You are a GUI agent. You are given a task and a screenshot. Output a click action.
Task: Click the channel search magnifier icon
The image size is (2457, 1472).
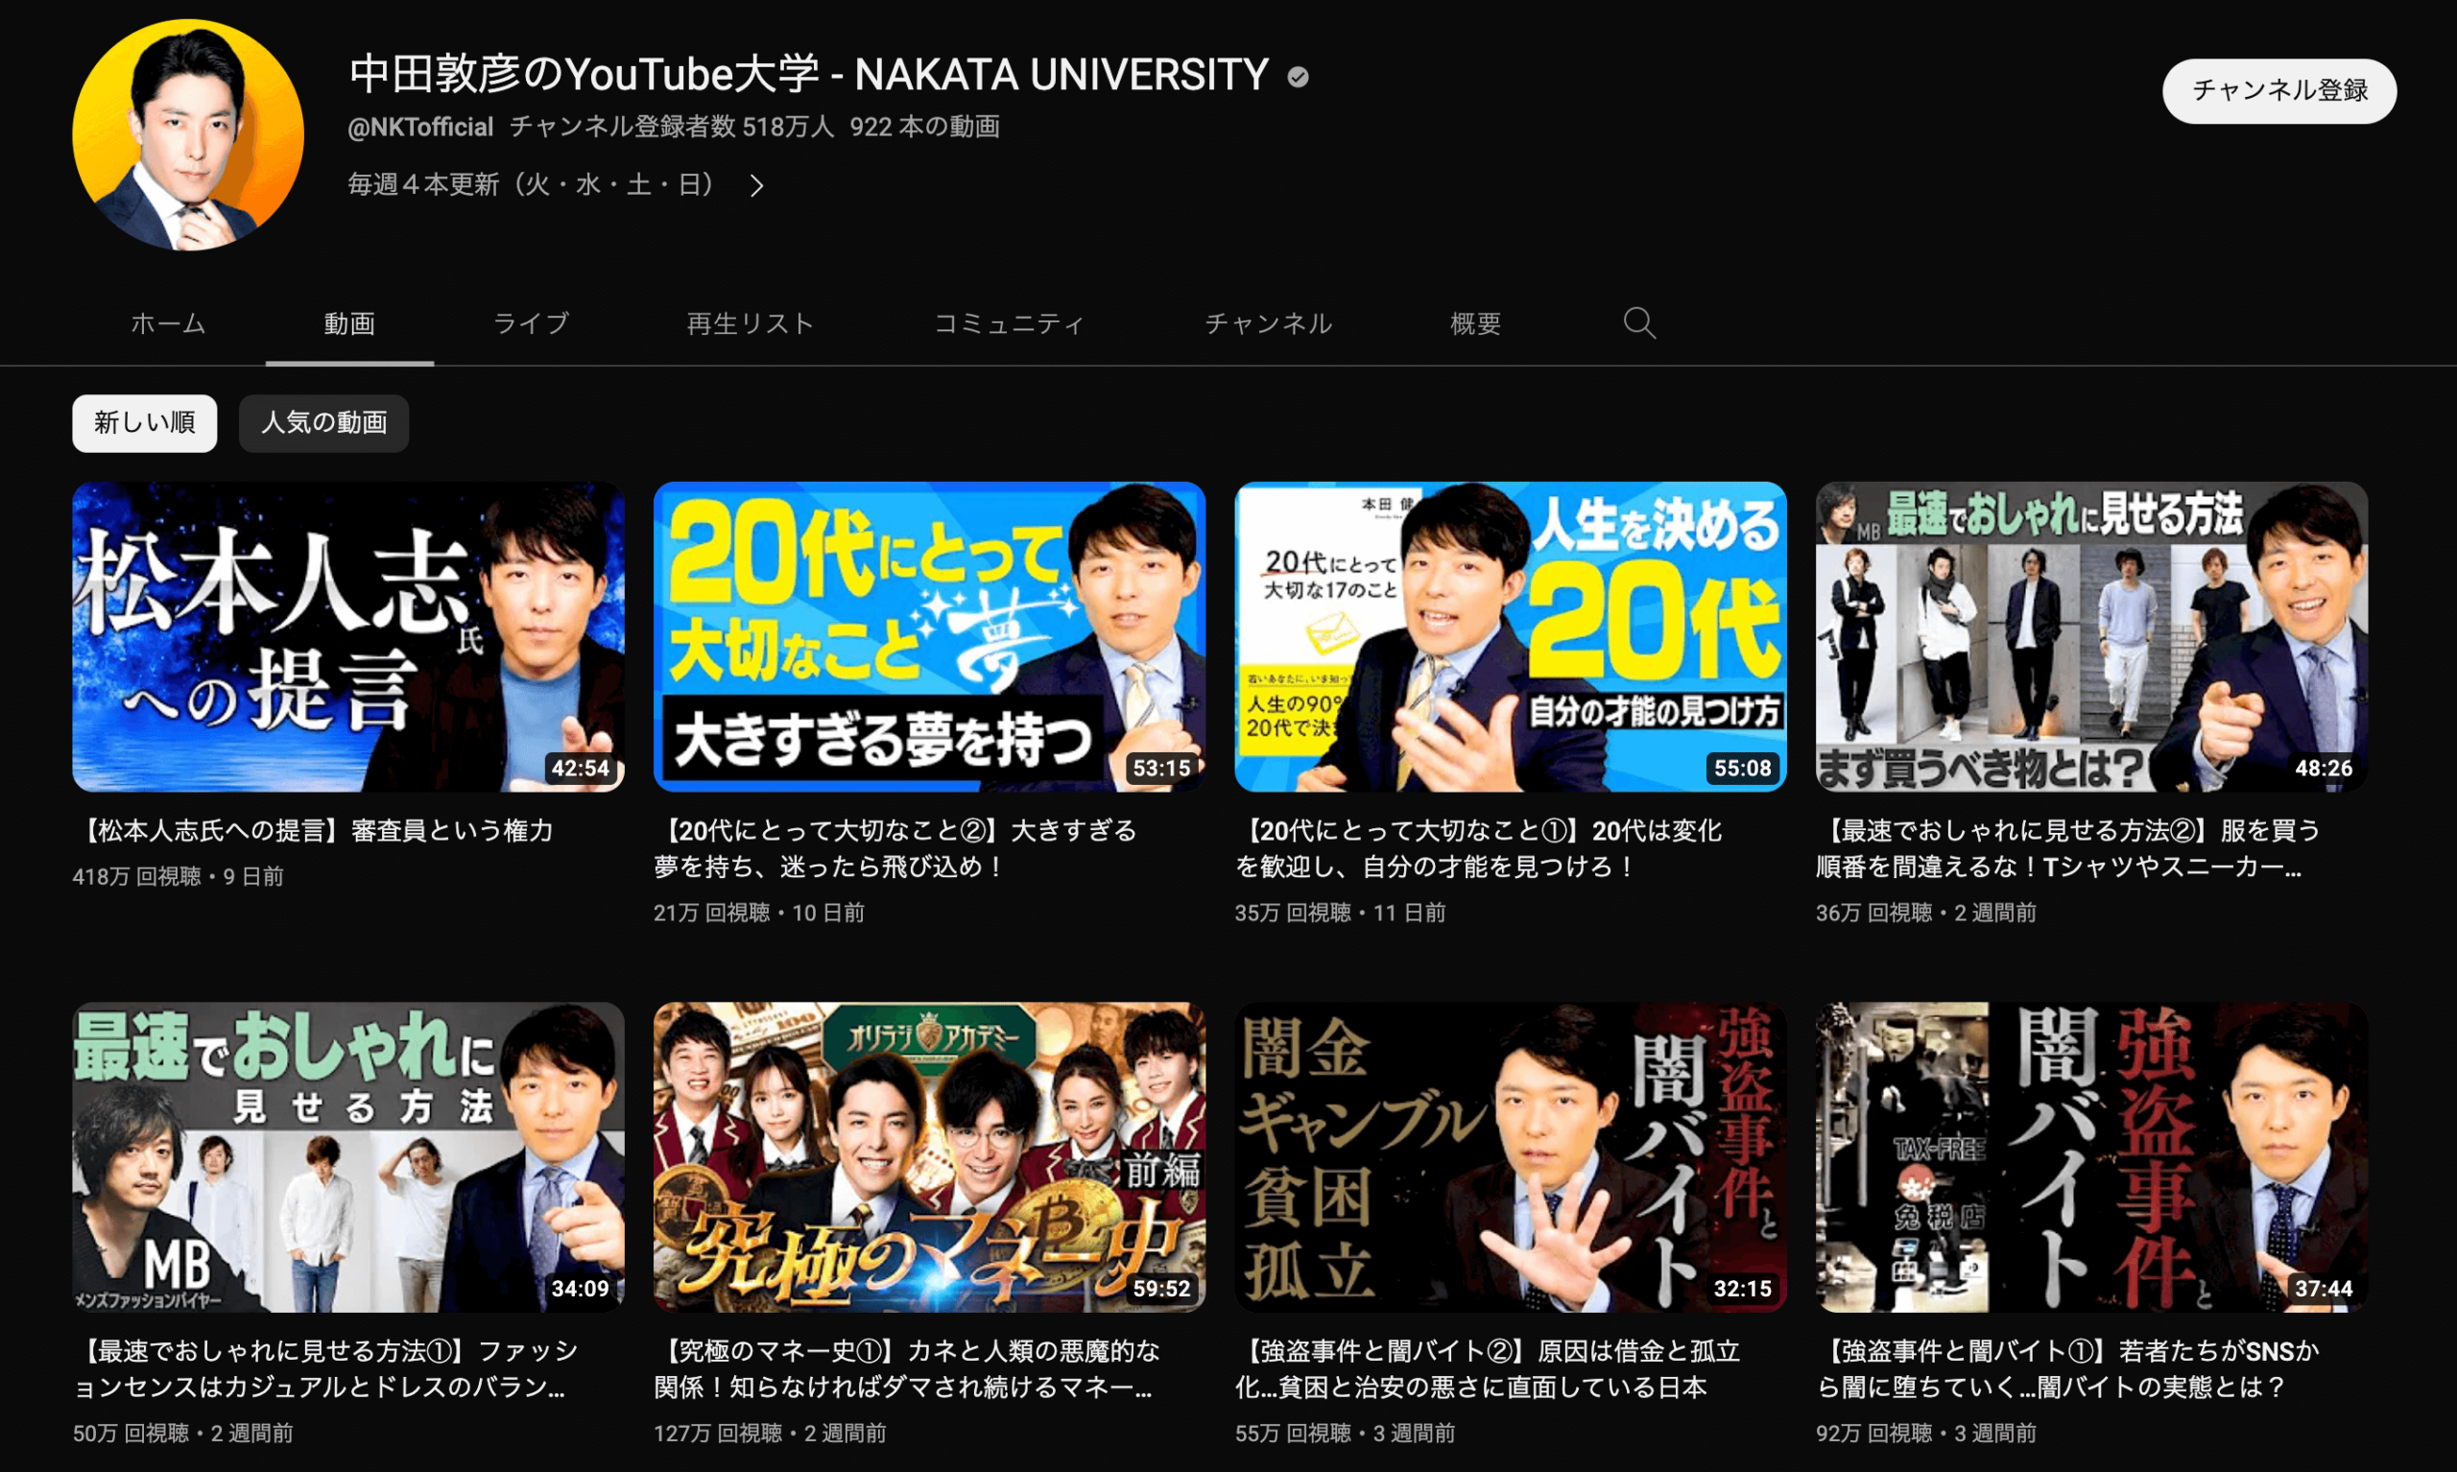(1638, 323)
